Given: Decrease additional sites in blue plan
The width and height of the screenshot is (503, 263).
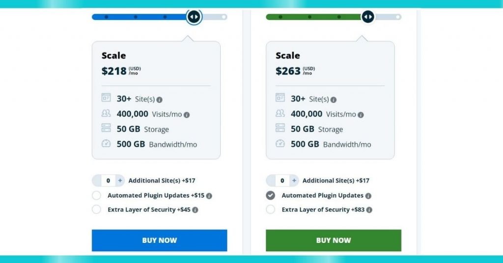Looking at the screenshot, I should coord(97,181).
